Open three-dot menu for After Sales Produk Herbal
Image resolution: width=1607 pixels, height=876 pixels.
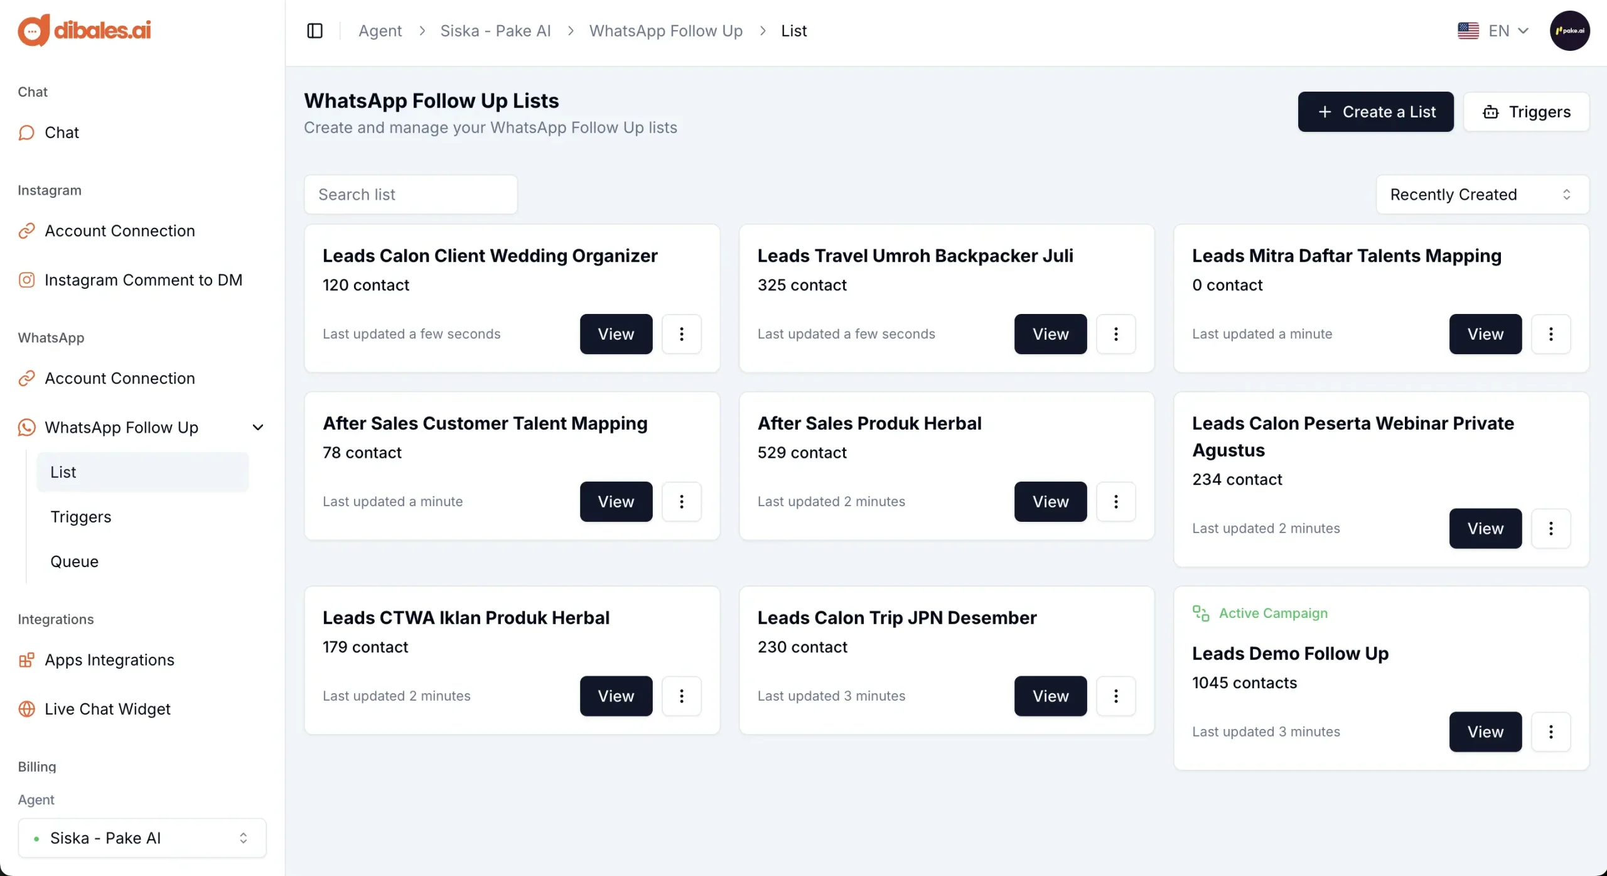click(1115, 502)
